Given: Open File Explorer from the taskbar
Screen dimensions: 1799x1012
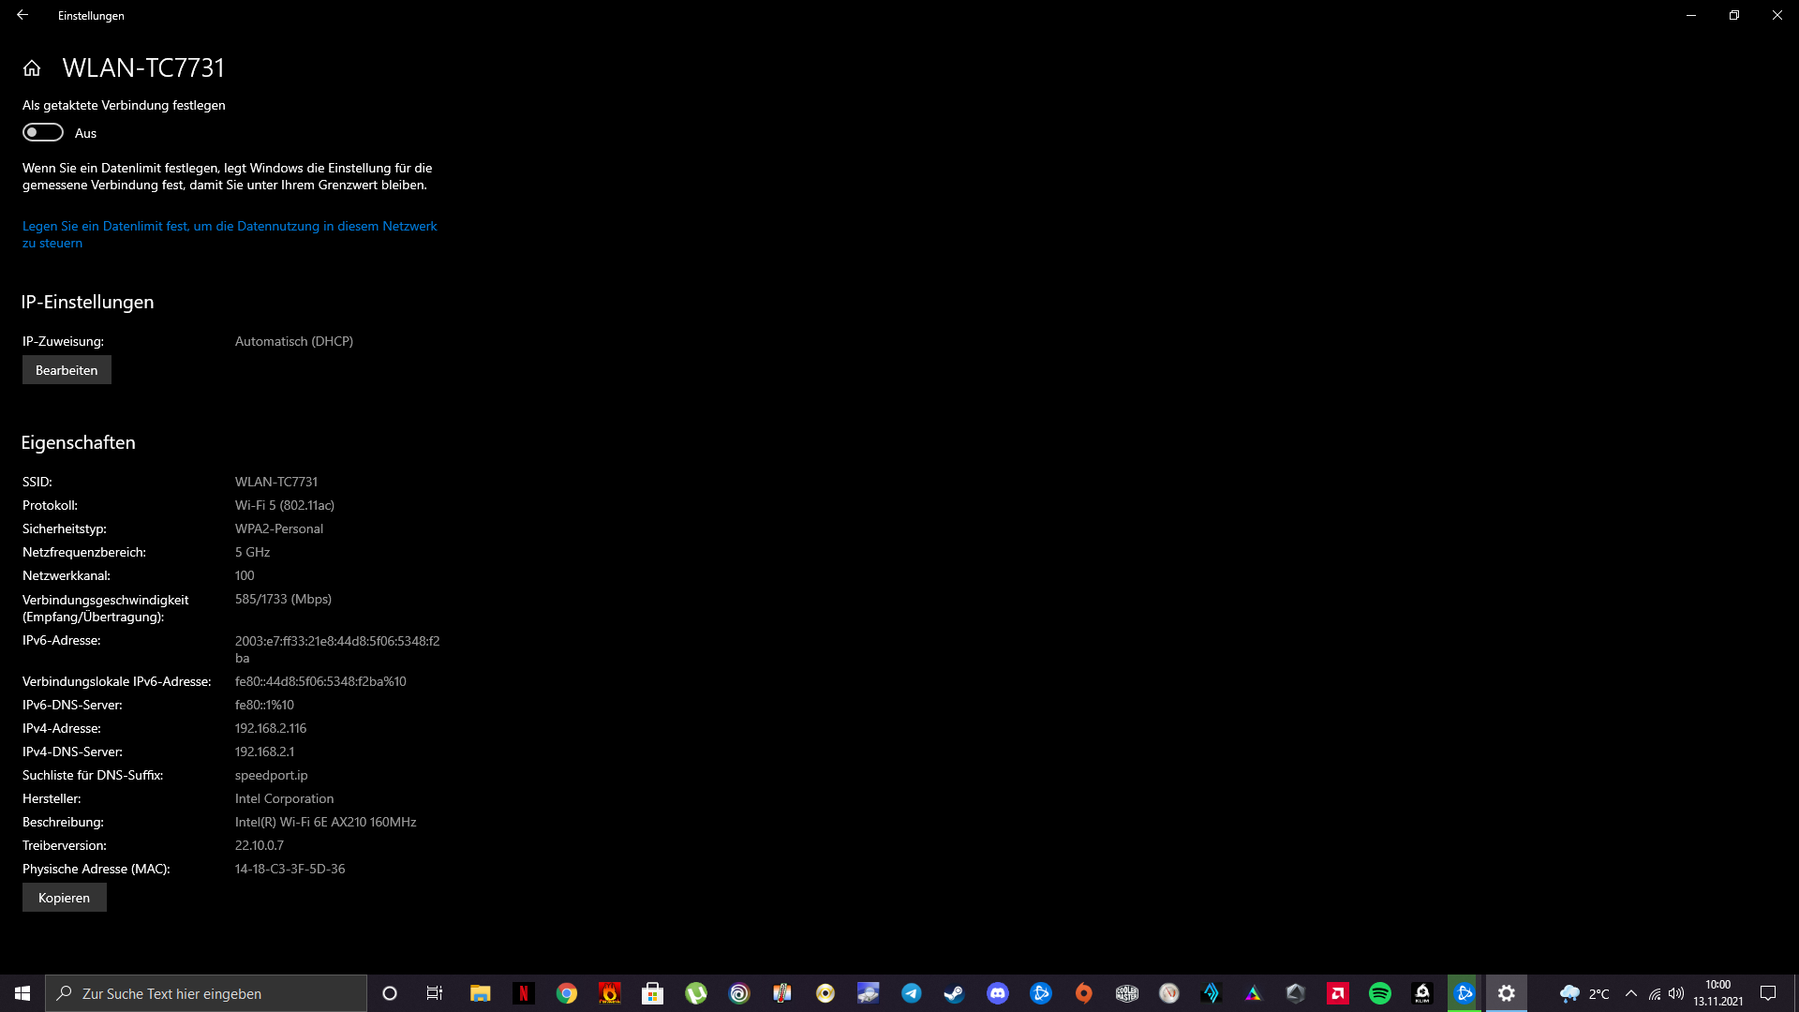Looking at the screenshot, I should click(x=481, y=993).
